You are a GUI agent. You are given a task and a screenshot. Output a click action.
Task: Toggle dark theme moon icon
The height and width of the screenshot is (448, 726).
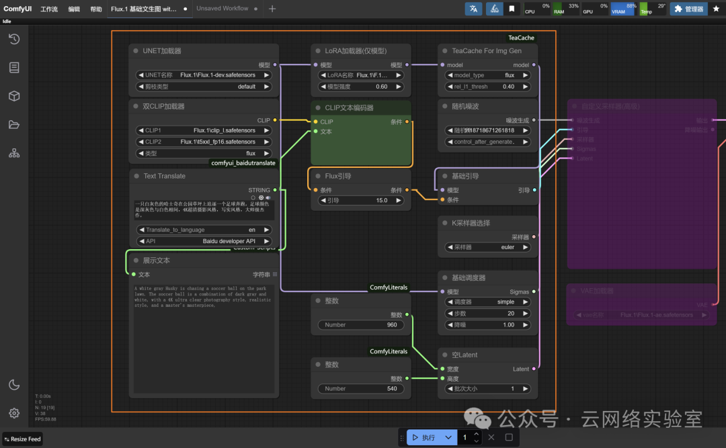pyautogui.click(x=14, y=385)
